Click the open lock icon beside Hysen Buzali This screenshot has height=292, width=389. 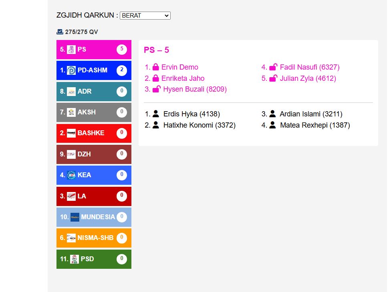point(157,89)
